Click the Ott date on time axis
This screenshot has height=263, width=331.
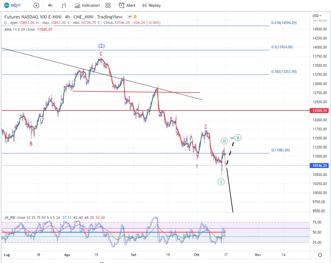(x=197, y=255)
